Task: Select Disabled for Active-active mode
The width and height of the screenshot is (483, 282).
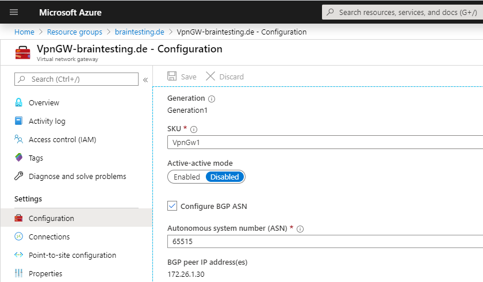Action: pyautogui.click(x=225, y=177)
